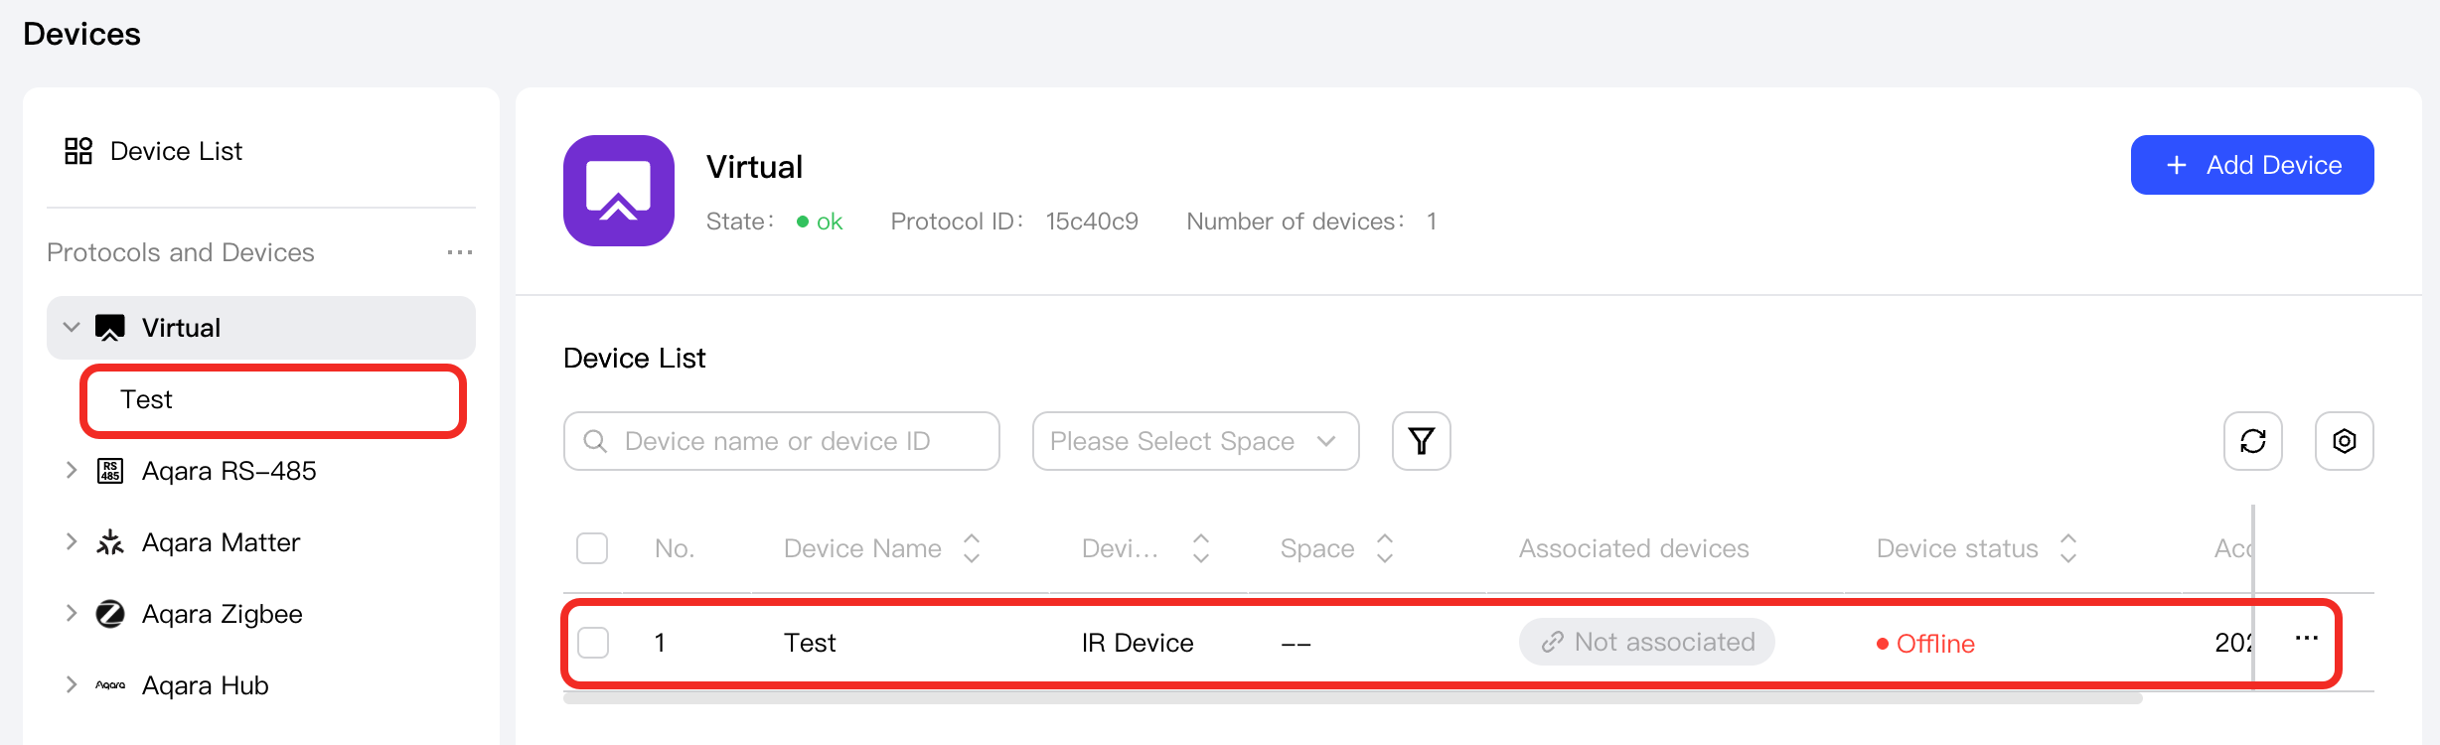Image resolution: width=2440 pixels, height=745 pixels.
Task: Expand the Aqara Matter tree node
Action: pos(72,542)
